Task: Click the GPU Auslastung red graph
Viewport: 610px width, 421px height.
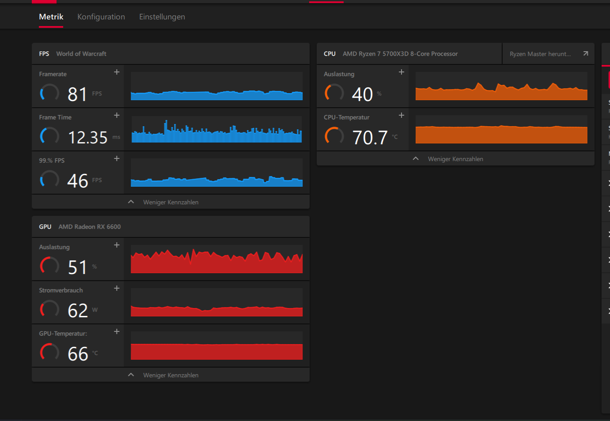Action: pos(216,259)
